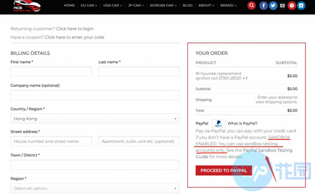Open the BLOG menu item

(188, 5)
